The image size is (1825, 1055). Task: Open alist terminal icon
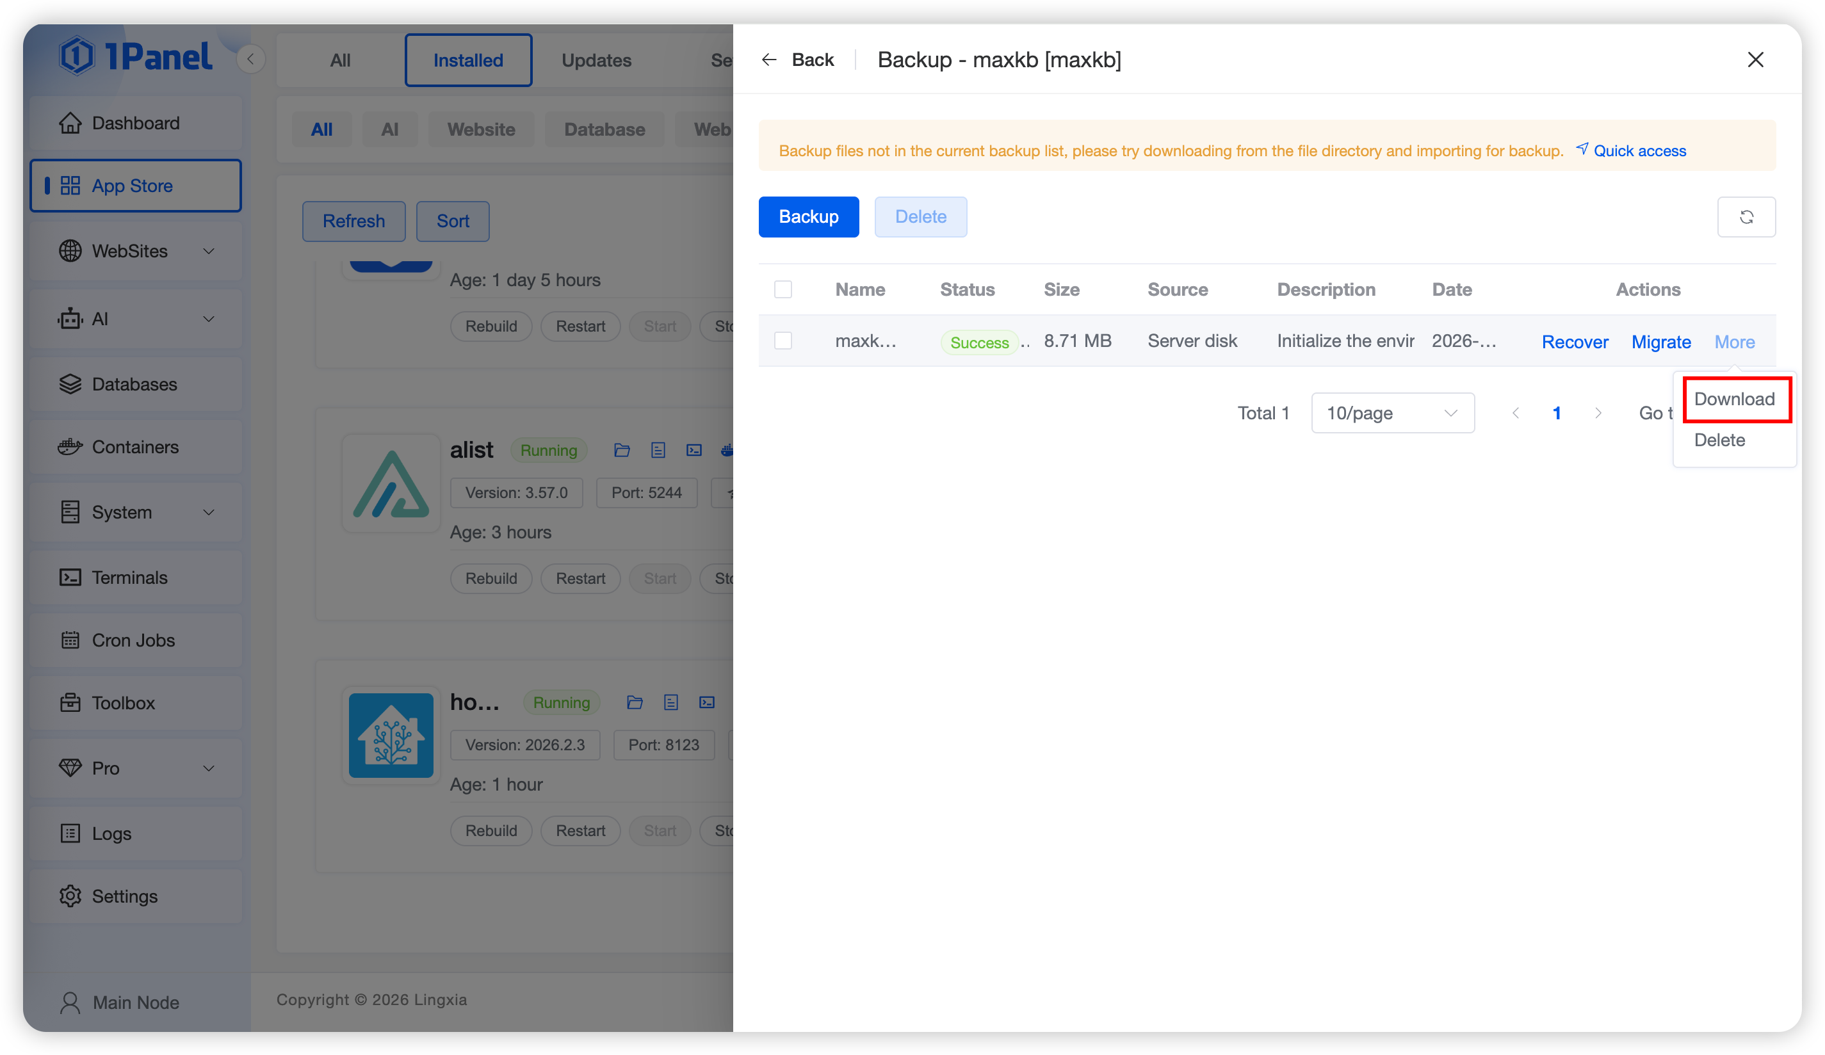click(x=693, y=451)
